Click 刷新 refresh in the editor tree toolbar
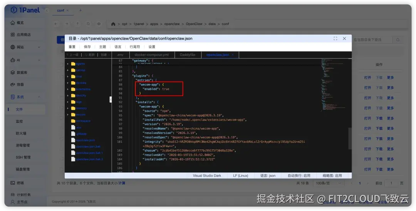Screen dimensions: 416x211 point(90,55)
